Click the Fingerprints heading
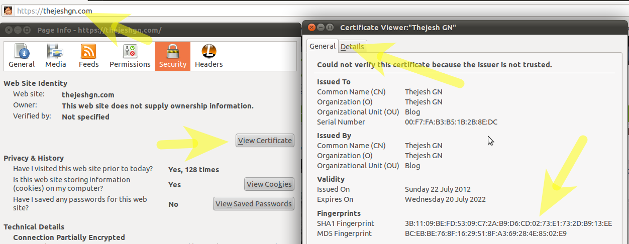Viewport: 629px width, 244px height. tap(339, 213)
